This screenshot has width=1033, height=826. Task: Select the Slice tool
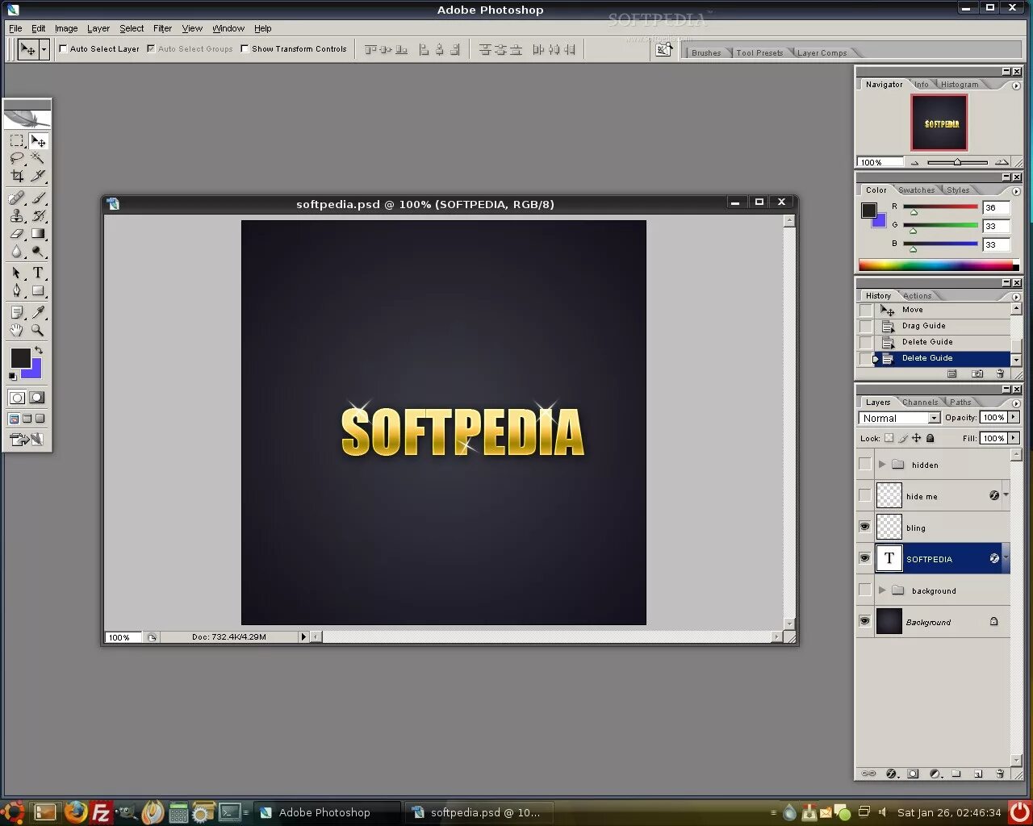coord(38,176)
